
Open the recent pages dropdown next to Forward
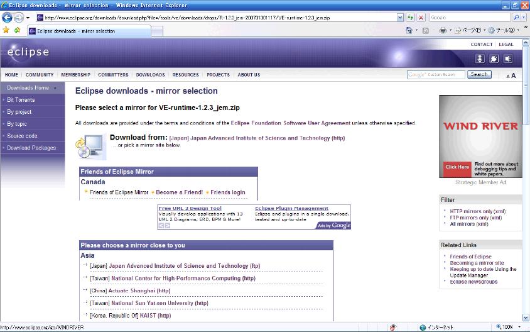pyautogui.click(x=28, y=18)
